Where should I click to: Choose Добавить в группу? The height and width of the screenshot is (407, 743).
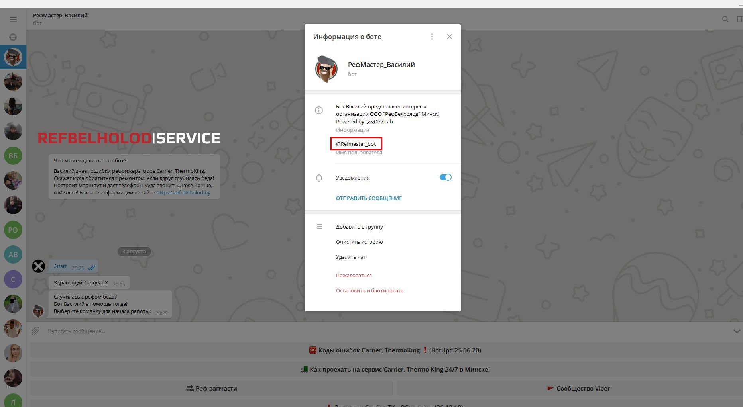[360, 227]
